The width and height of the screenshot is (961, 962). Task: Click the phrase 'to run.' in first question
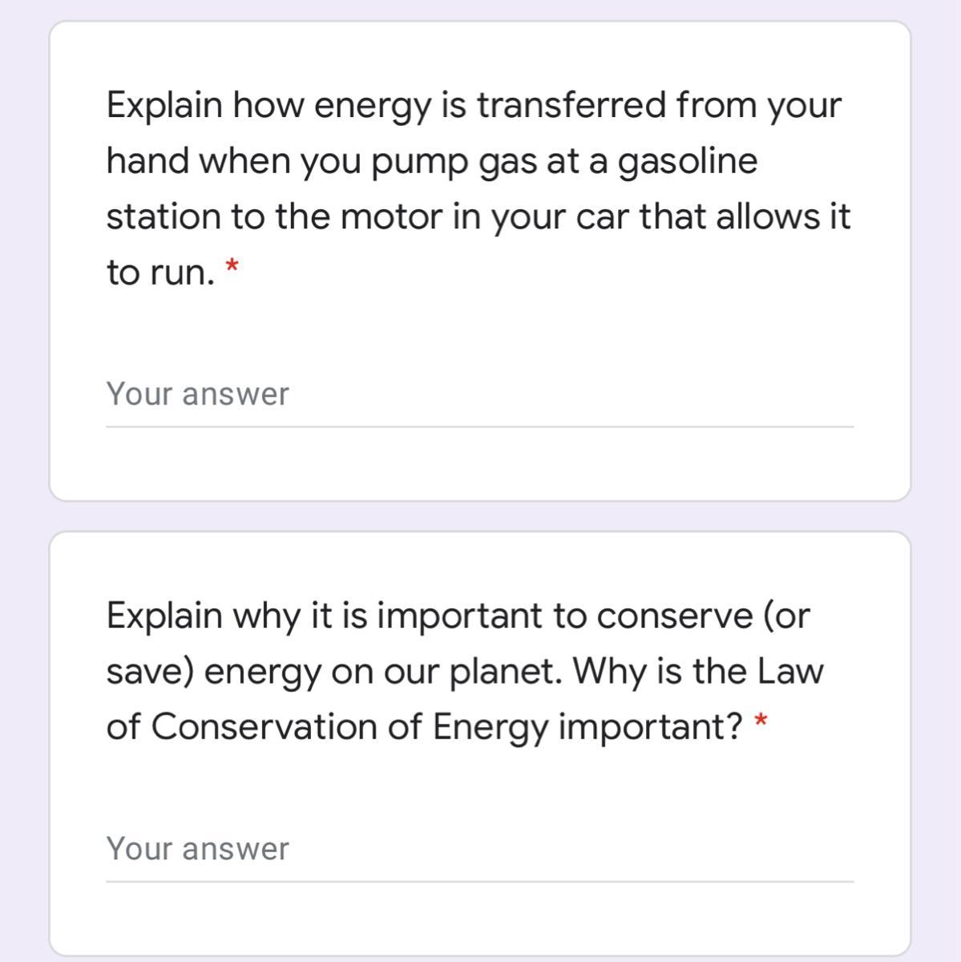(160, 273)
